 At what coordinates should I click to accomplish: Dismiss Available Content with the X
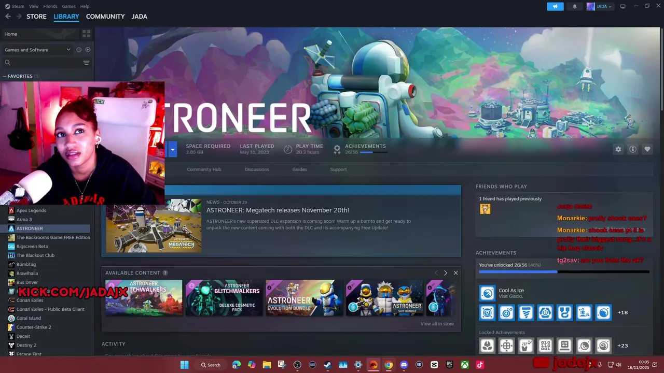455,273
